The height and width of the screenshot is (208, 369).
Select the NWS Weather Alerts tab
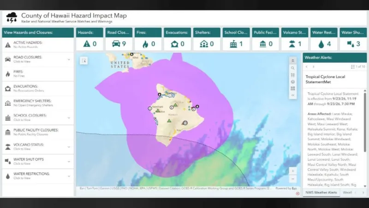coord(321,192)
